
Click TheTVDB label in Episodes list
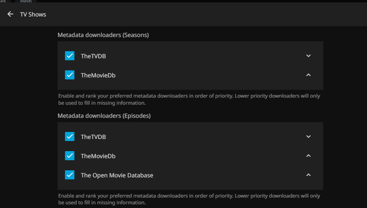(93, 137)
